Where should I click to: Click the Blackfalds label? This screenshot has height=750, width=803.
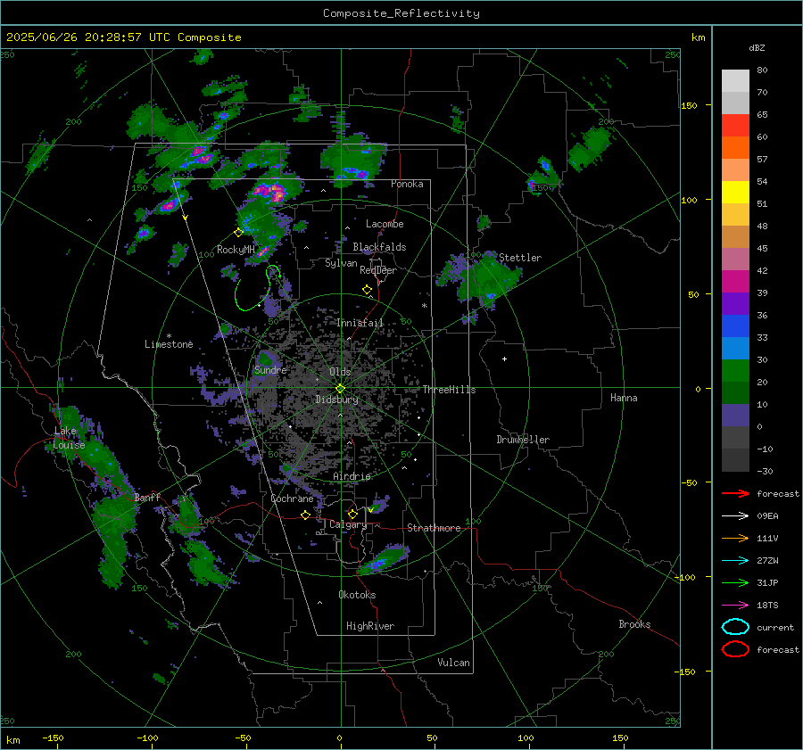(x=379, y=247)
